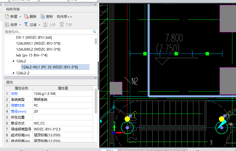Click the 复制 (Copy) button
The height and width of the screenshot is (151, 236).
[47, 16]
